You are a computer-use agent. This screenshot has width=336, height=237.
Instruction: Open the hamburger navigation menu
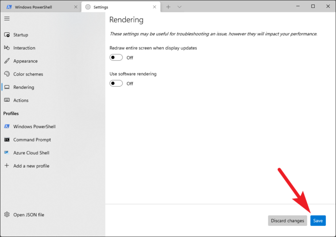7,19
